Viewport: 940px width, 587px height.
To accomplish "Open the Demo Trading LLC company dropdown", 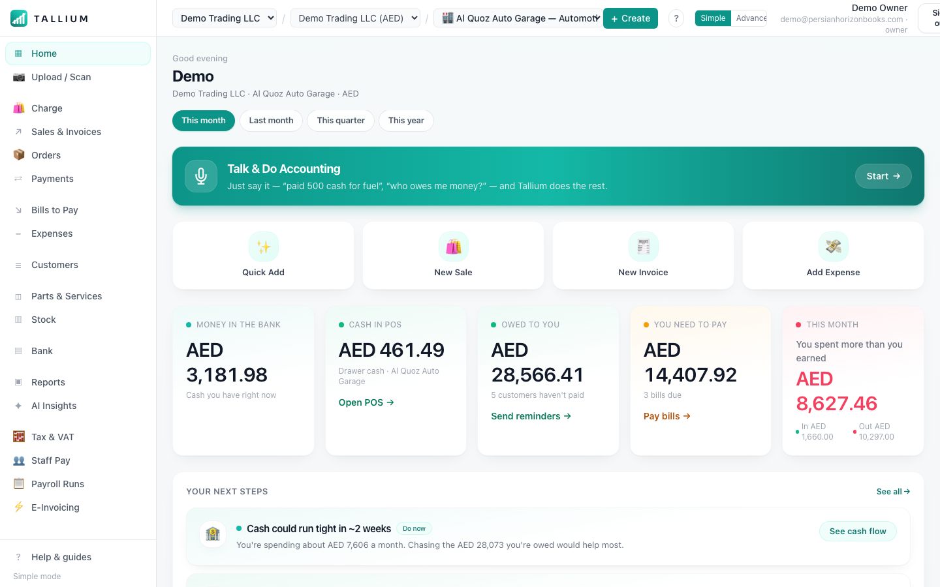I will (225, 18).
